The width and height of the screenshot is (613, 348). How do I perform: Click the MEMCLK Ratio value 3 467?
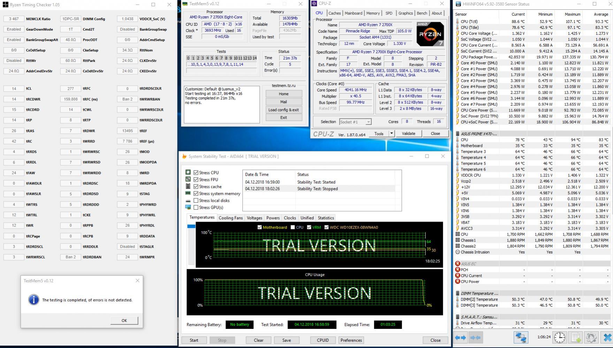coord(14,19)
